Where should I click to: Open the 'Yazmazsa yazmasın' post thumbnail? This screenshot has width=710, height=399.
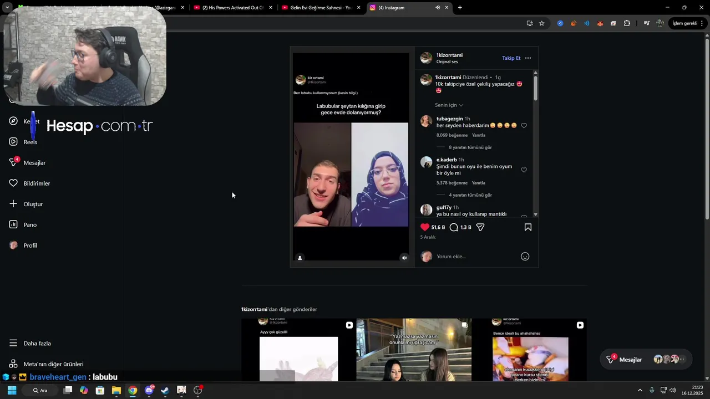414,350
